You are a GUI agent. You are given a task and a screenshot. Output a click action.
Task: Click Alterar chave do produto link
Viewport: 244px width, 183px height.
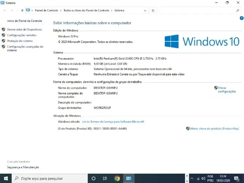[x=214, y=128]
